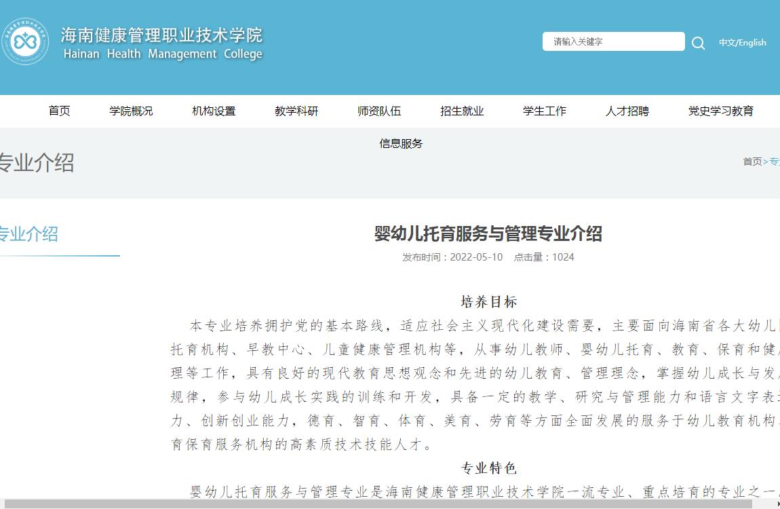Click the 专业特色 section heading
Image resolution: width=780 pixels, height=509 pixels.
click(x=488, y=468)
